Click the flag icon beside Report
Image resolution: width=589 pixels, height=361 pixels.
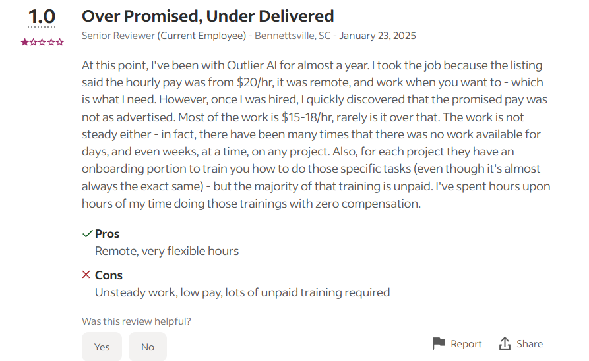(x=439, y=343)
